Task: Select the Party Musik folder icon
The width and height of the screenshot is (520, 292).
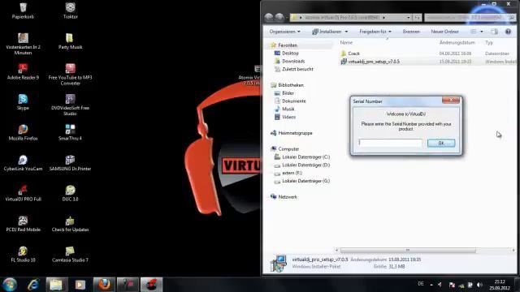Action: pos(70,41)
